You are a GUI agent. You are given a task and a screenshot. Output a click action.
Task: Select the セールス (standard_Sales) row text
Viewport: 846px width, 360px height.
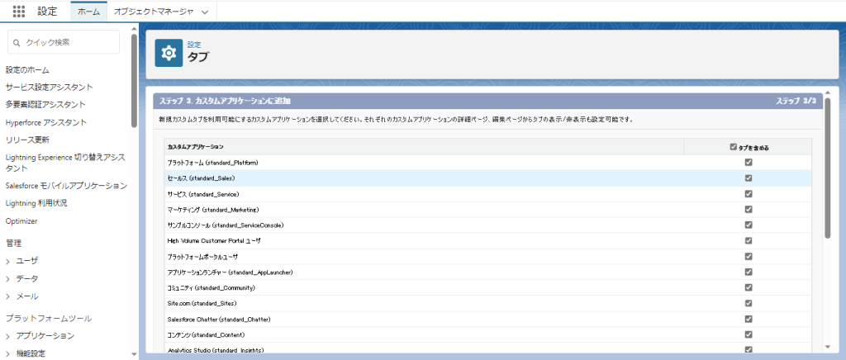[x=202, y=178]
